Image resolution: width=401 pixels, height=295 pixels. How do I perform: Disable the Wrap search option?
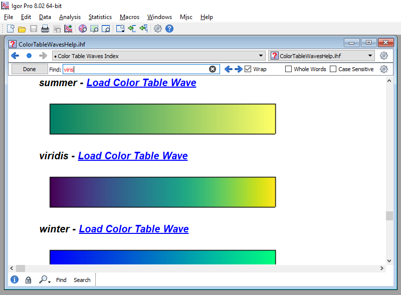coord(248,69)
